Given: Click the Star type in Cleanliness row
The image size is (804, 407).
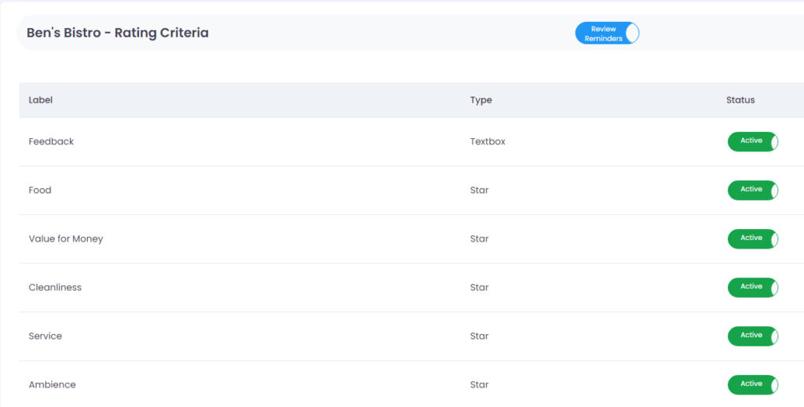Looking at the screenshot, I should (480, 287).
